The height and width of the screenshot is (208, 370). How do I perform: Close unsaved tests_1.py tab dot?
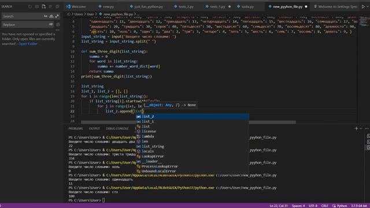coord(230,6)
